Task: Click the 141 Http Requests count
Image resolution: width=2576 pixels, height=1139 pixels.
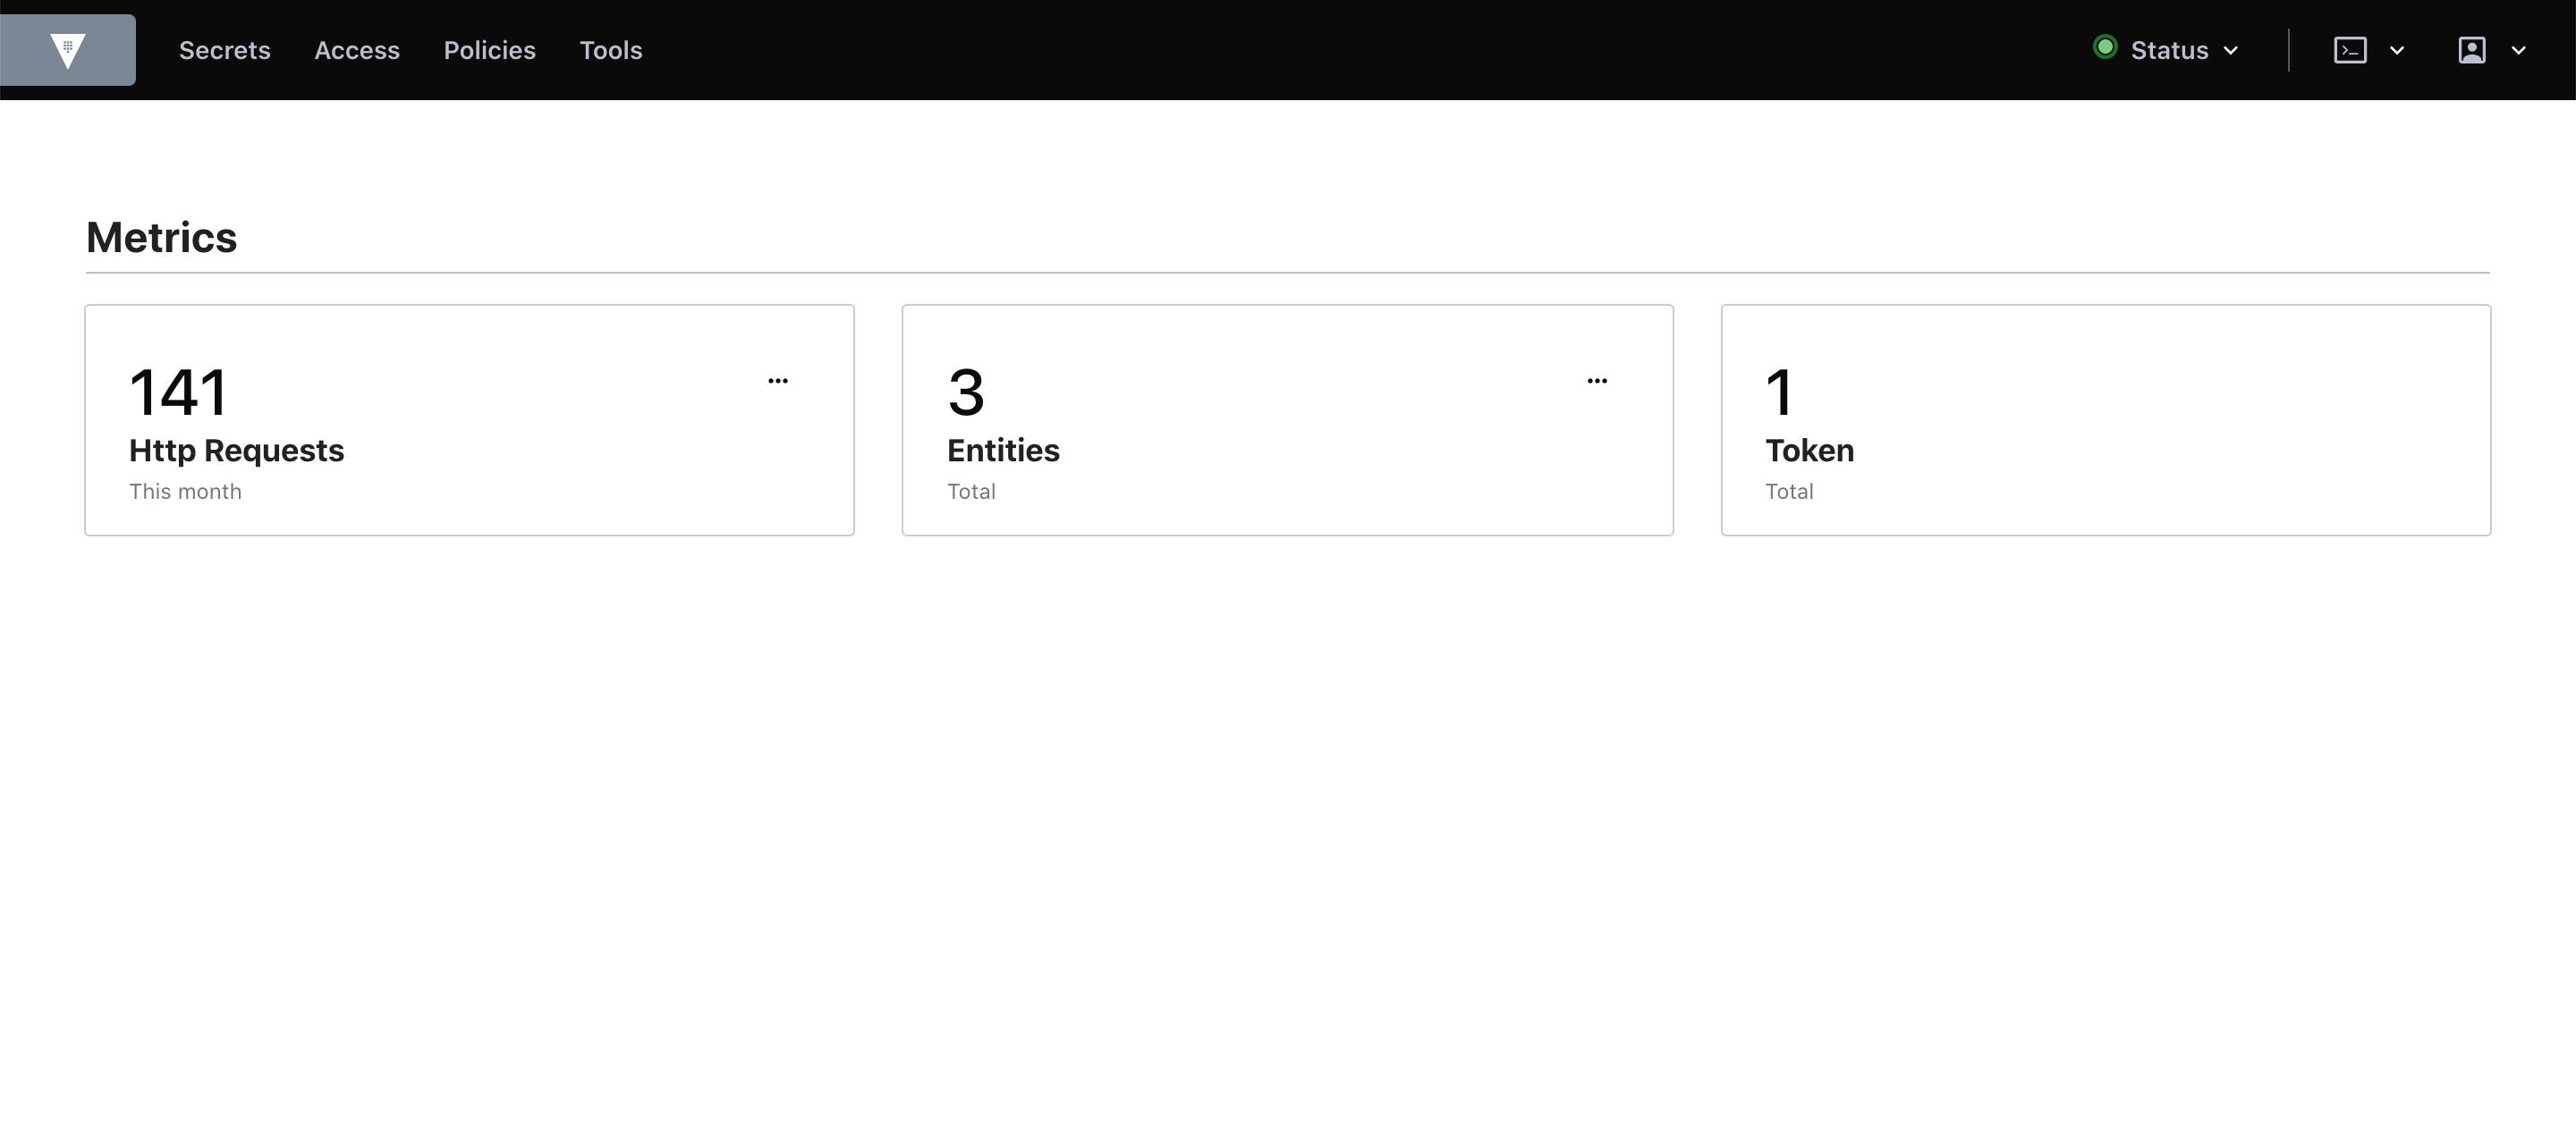Action: coord(176,392)
